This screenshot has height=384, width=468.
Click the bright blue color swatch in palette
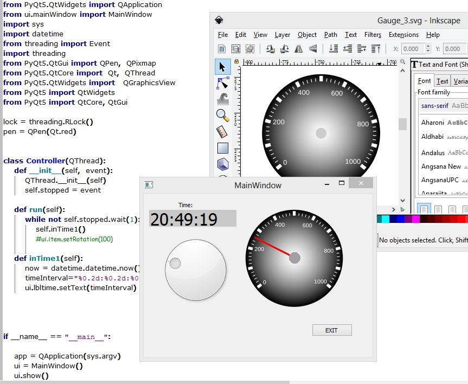click(x=401, y=219)
